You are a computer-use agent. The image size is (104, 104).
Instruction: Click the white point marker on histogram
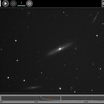coord(61,98)
